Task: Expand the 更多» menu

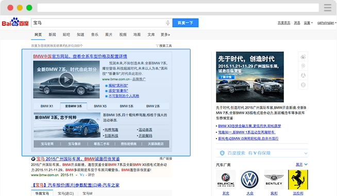Action: click(165, 35)
